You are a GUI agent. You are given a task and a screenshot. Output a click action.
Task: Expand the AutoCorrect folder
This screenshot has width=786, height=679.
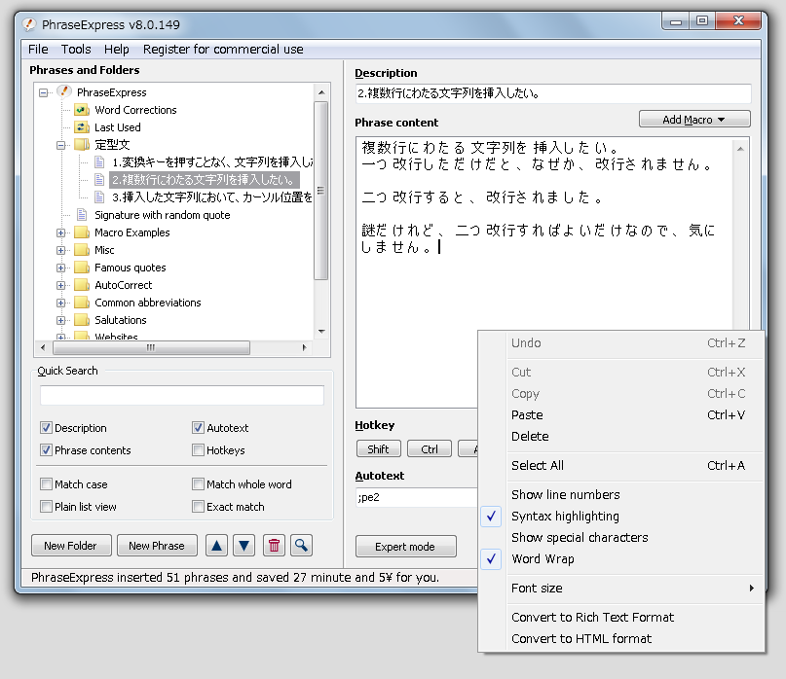(x=61, y=285)
